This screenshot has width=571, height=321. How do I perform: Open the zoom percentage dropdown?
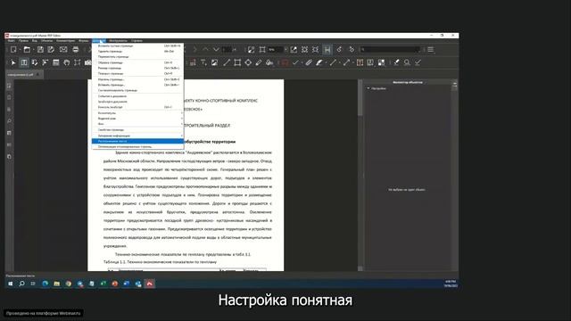[x=285, y=50]
